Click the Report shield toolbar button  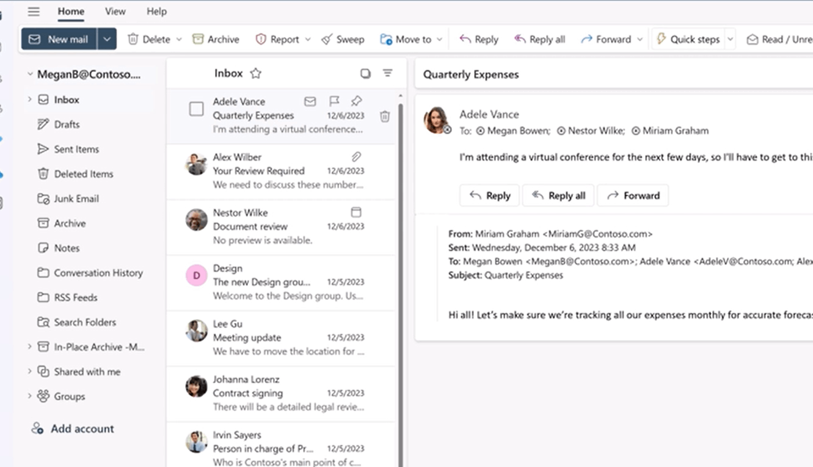click(277, 39)
